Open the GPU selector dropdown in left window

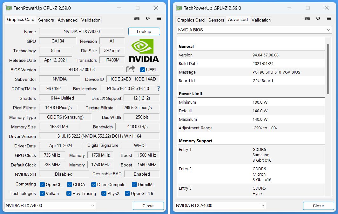pos(50,206)
